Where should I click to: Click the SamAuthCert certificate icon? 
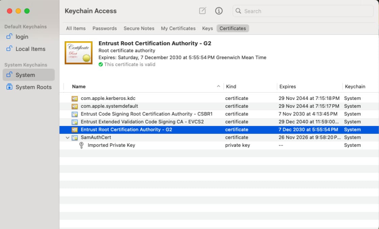click(75, 137)
